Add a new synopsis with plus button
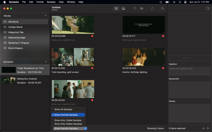Image resolution: width=212 pixels, height=132 pixels. click(x=46, y=62)
